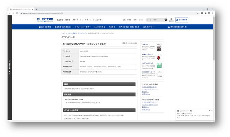
Task: Open the カタログ sidebar link
Action: coord(145,44)
